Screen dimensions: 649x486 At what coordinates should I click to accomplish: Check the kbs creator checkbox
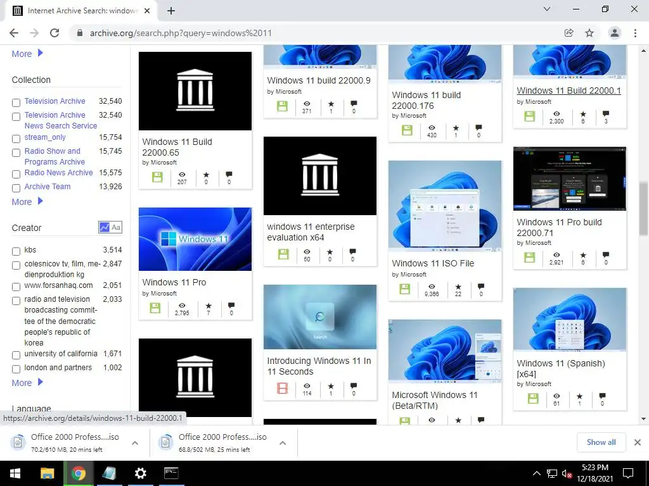16,251
